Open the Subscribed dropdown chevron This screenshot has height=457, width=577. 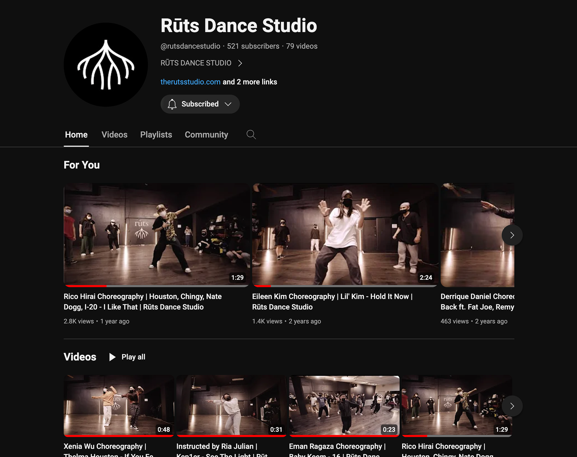coord(228,104)
